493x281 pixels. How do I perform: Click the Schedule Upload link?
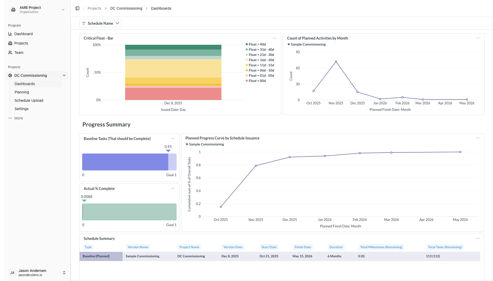pos(29,100)
